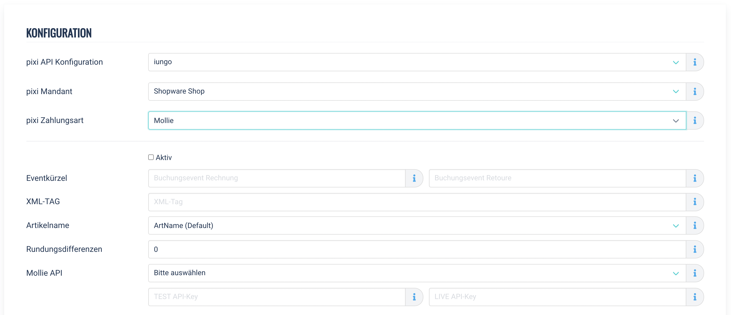Click the Rundungsdifferenzen label

pyautogui.click(x=64, y=249)
